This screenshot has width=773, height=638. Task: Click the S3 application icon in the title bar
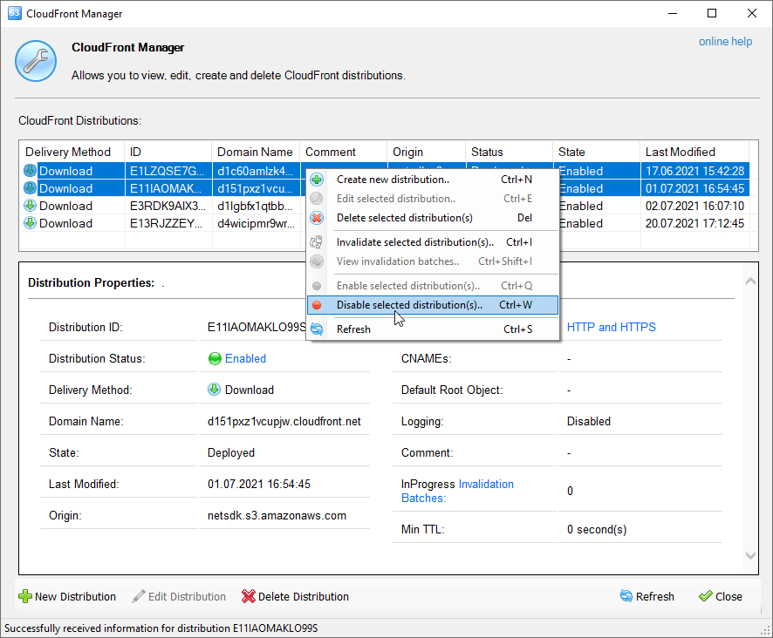point(14,13)
